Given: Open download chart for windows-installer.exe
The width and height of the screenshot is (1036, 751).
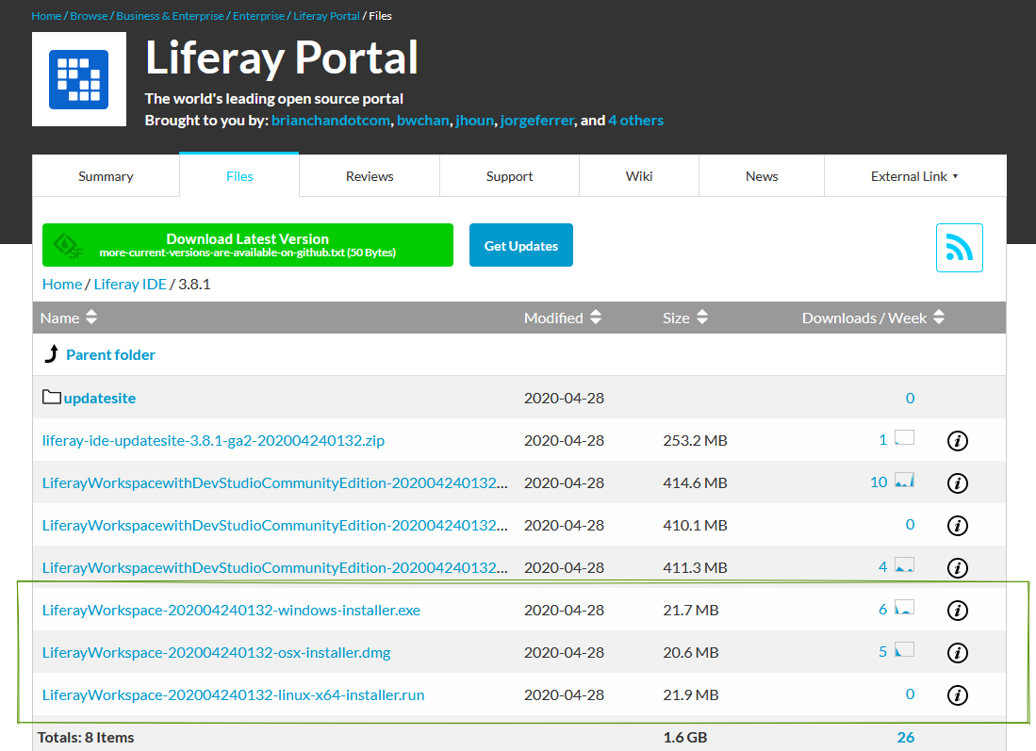Looking at the screenshot, I should tap(905, 607).
